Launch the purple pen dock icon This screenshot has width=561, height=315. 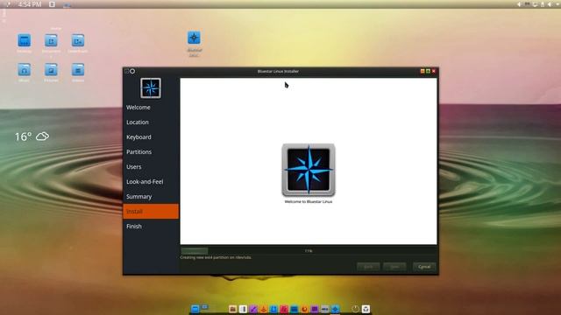click(253, 309)
